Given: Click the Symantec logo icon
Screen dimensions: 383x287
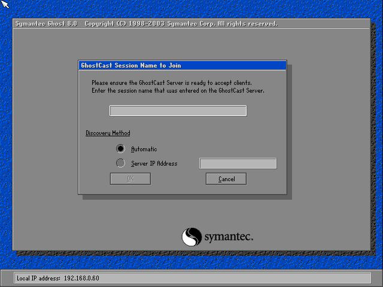Looking at the screenshot, I should (x=191, y=237).
